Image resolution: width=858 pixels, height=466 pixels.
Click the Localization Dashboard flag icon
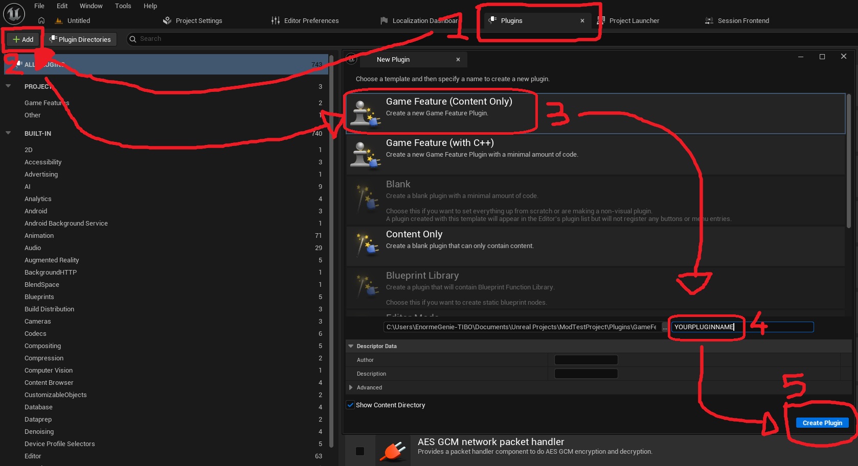(x=384, y=20)
